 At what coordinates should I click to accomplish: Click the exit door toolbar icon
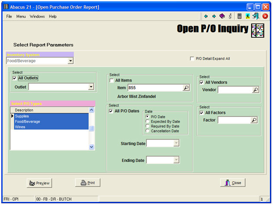pyautogui.click(x=256, y=16)
